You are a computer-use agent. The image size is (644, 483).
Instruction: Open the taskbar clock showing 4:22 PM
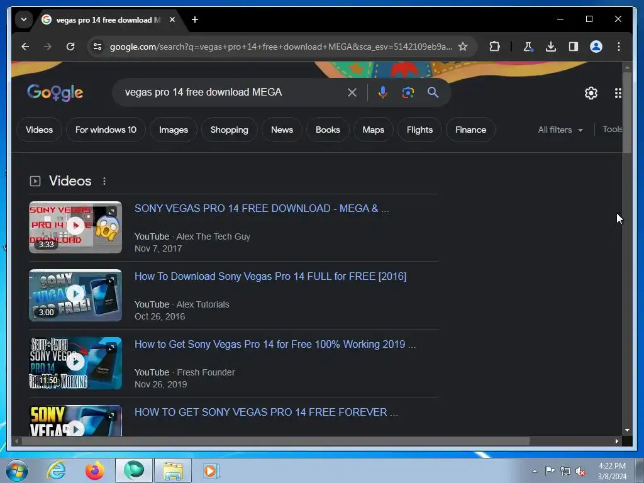[612, 471]
